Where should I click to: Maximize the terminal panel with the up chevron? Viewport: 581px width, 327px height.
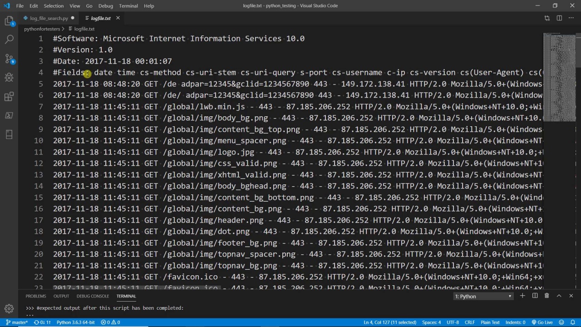click(559, 296)
